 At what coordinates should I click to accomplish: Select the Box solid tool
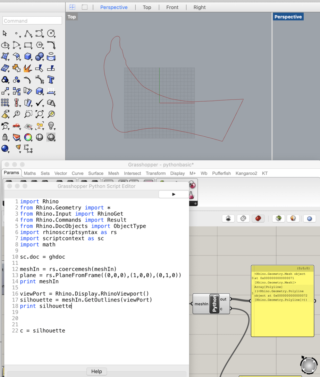coord(28,56)
